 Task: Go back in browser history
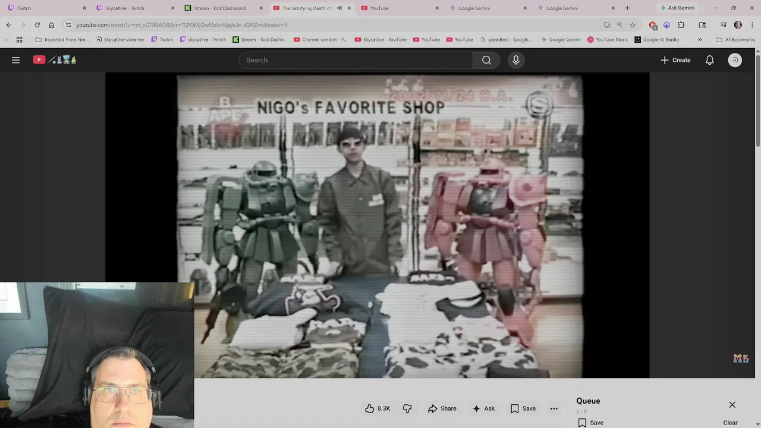(8, 25)
